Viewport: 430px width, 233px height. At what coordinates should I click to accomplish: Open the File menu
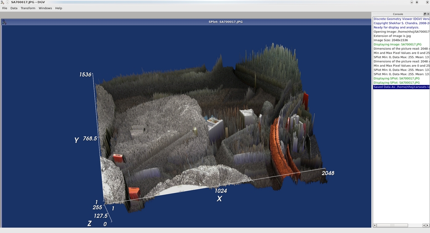(5, 8)
